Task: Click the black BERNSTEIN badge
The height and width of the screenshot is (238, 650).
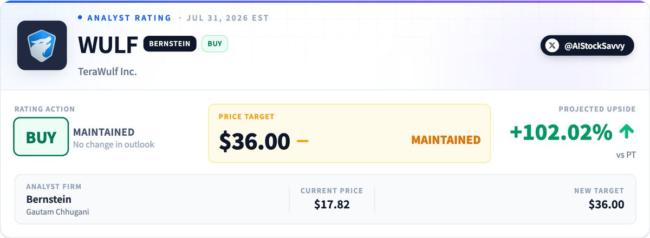Action: click(170, 44)
